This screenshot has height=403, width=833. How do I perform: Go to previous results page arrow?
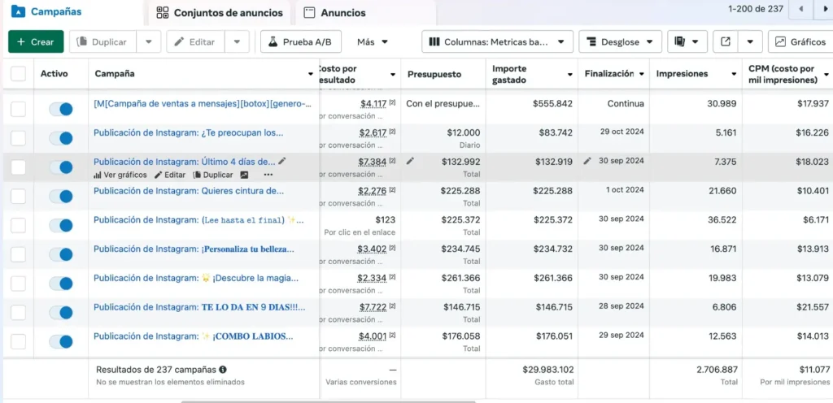point(802,9)
